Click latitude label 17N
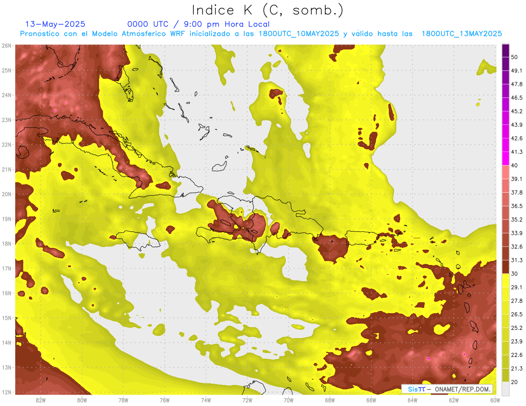526x406 pixels. point(7,268)
